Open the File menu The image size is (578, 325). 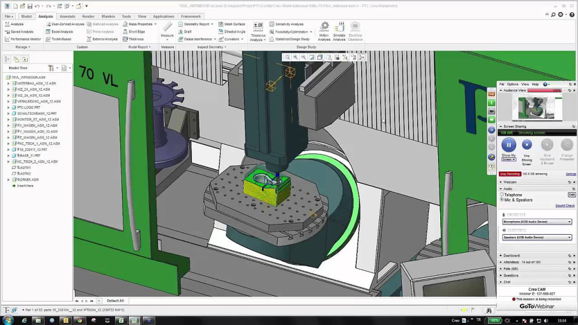(9, 16)
